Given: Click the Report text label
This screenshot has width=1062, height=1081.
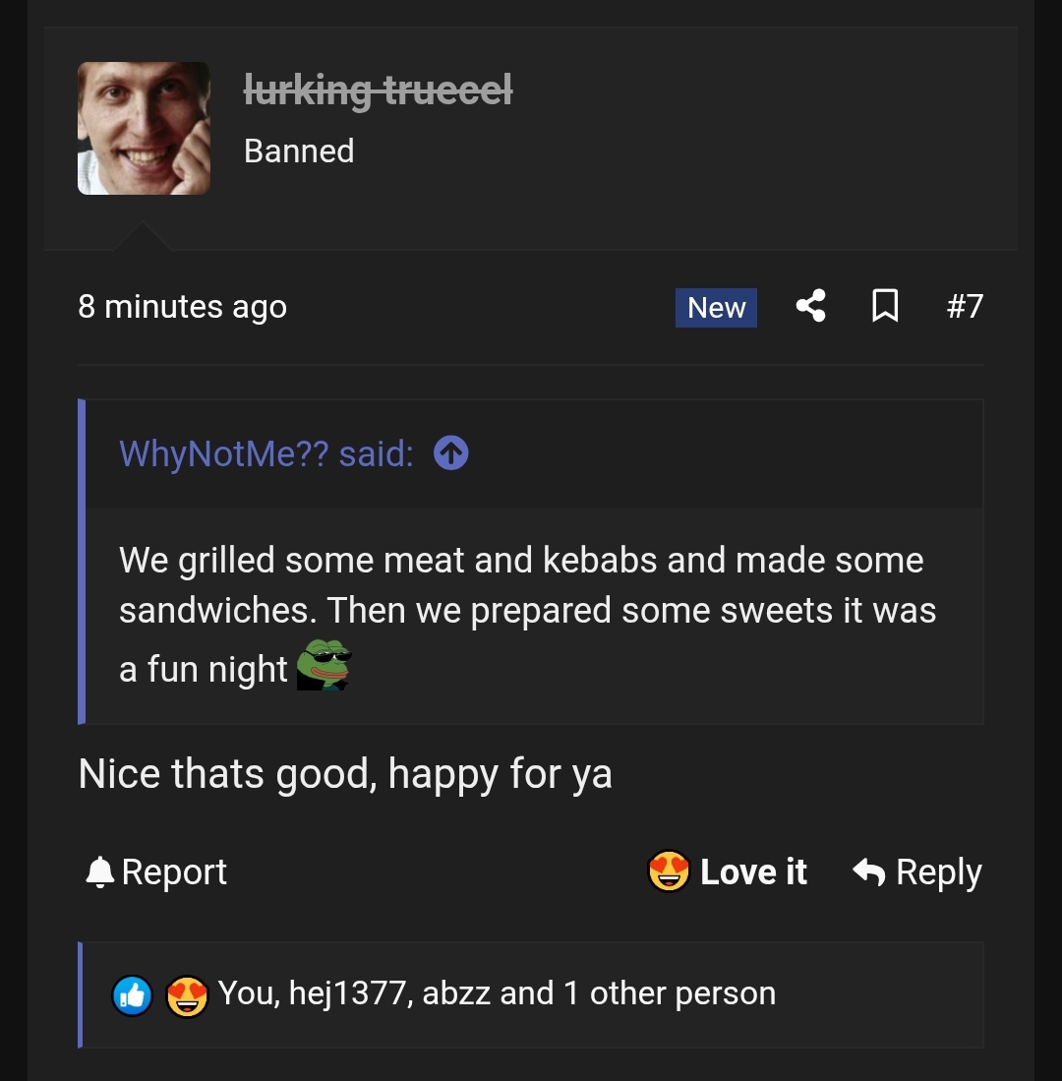Looking at the screenshot, I should (x=173, y=871).
